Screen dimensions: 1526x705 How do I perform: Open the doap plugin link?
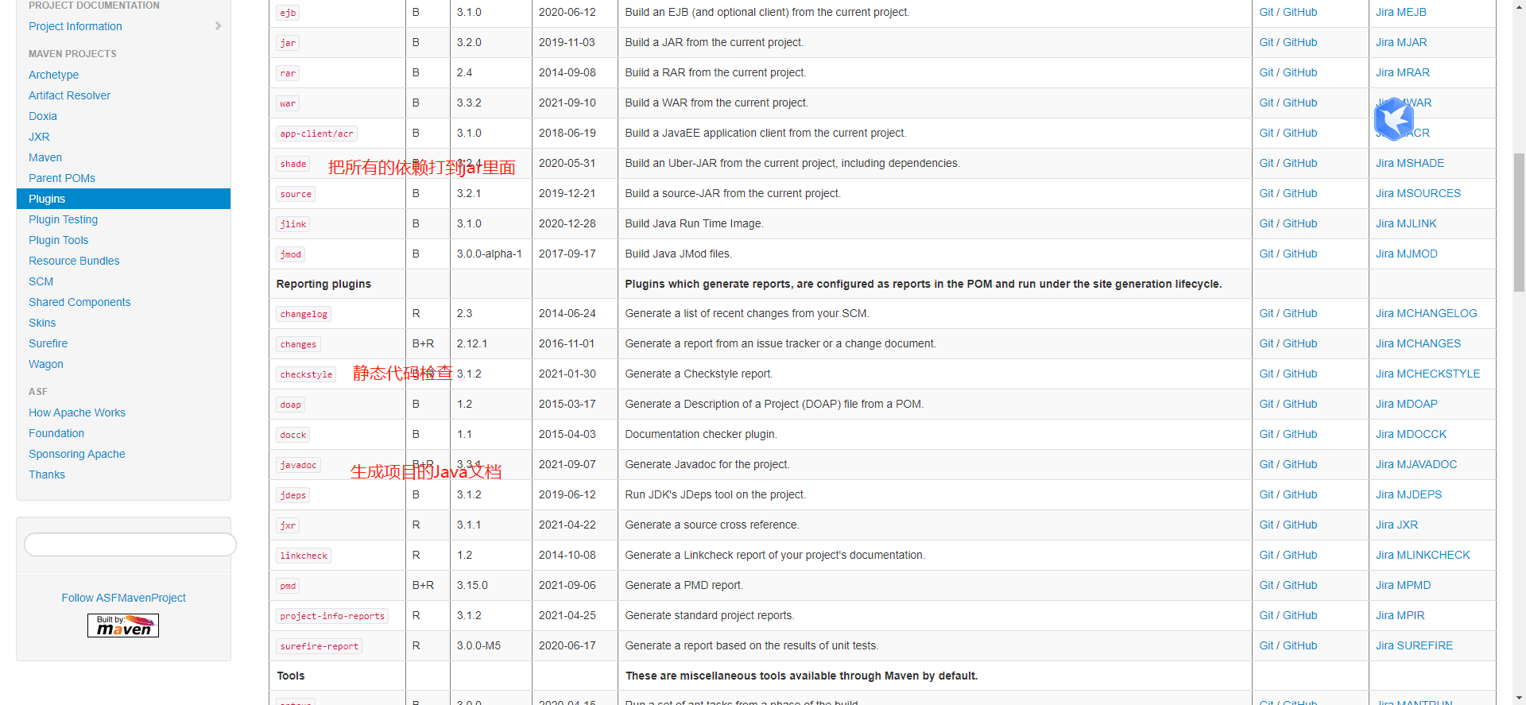click(x=291, y=405)
